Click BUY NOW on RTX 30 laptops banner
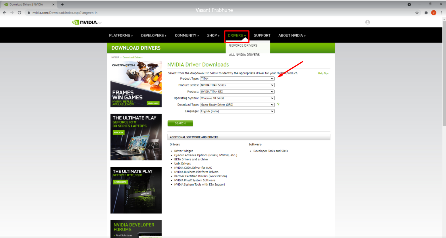Image resolution: width=446 pixels, height=238 pixels. 119,133
